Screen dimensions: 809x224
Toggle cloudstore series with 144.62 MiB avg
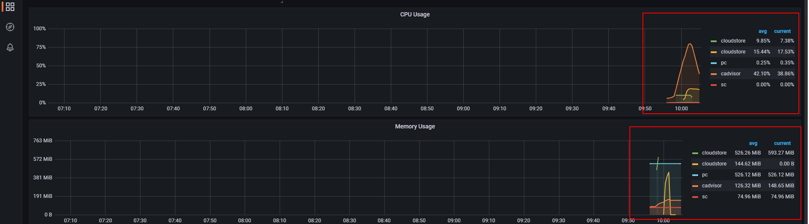point(714,164)
